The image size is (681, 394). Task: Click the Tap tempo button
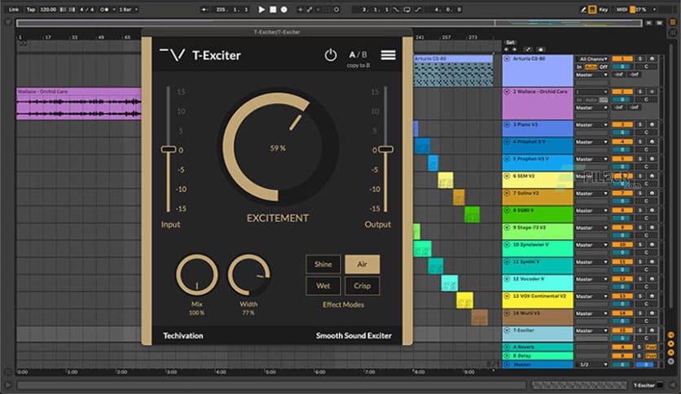point(31,9)
